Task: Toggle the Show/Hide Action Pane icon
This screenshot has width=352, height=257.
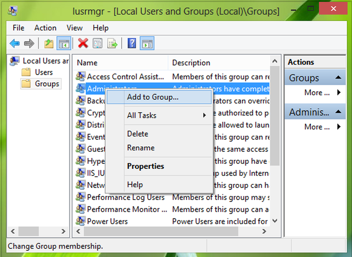Action: point(147,44)
